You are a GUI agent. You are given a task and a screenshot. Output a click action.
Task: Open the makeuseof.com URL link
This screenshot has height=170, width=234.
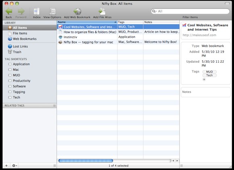point(199,35)
